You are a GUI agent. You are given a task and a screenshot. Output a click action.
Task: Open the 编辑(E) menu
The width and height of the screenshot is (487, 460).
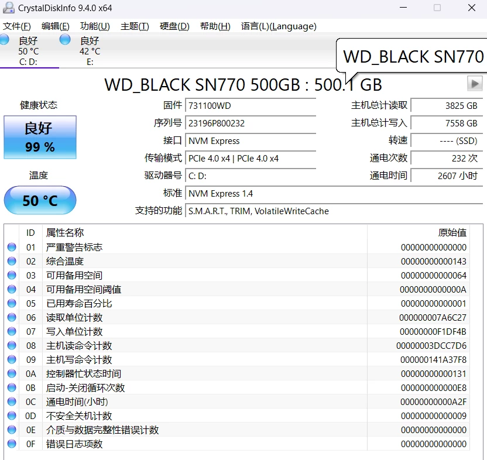(55, 26)
